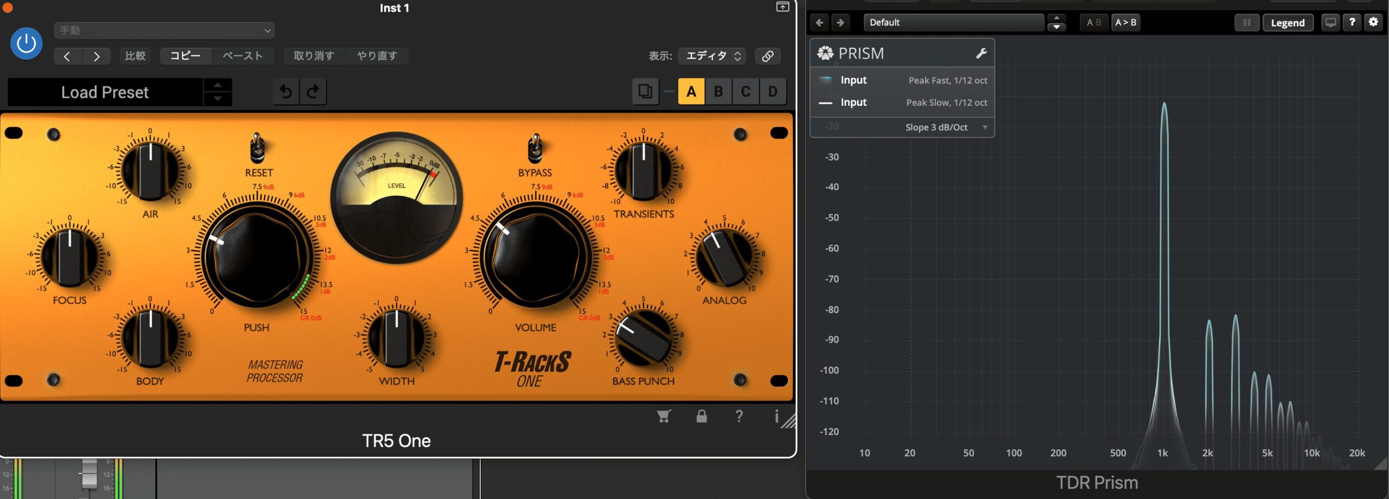Open TDR Prism settings gear
1389x499 pixels.
(1373, 22)
